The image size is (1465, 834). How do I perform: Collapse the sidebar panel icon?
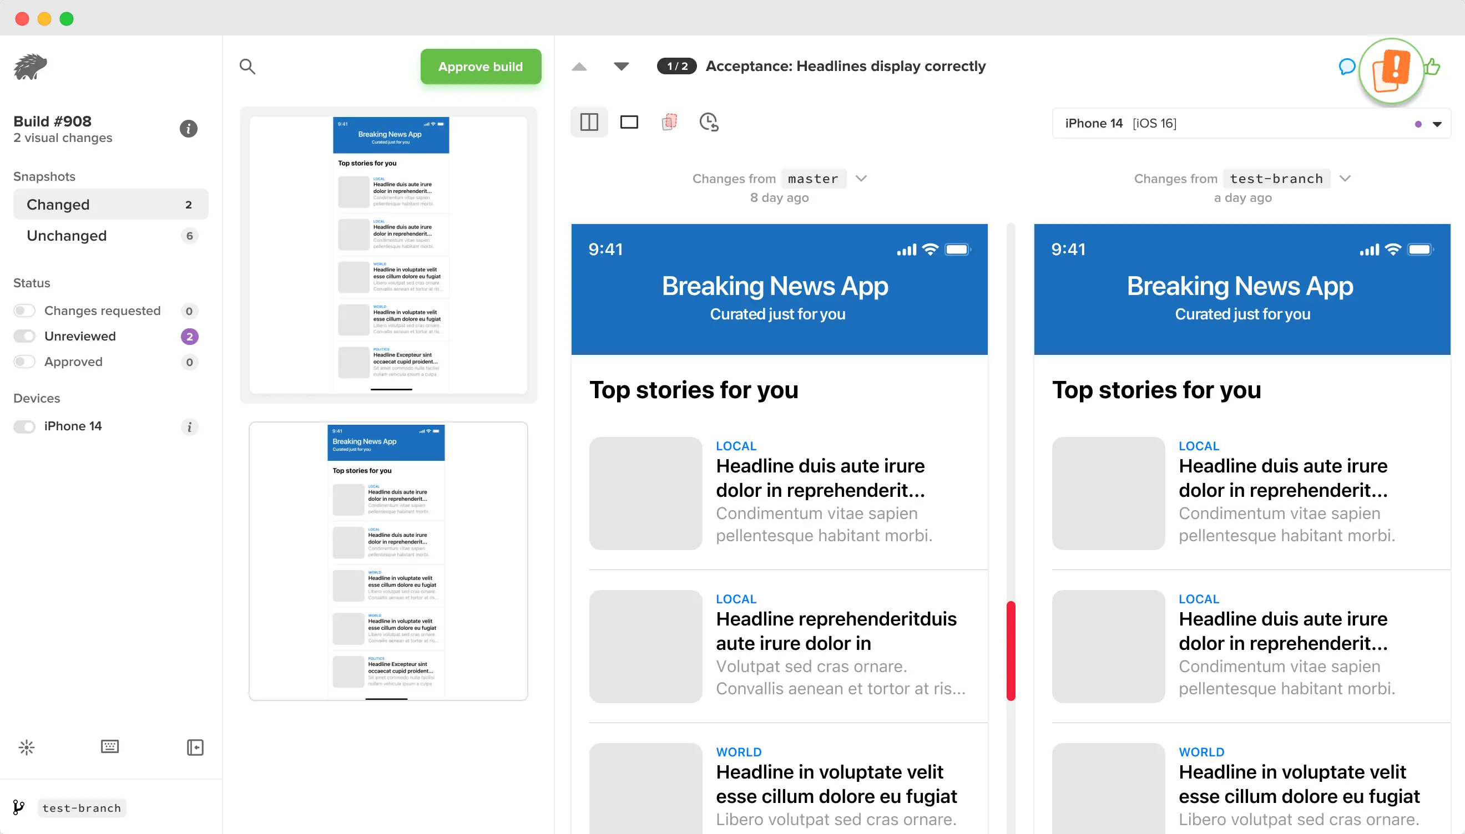tap(195, 747)
